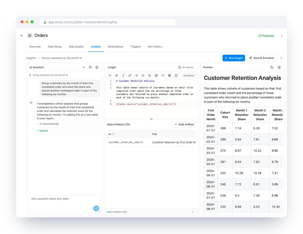The width and height of the screenshot is (303, 234).
Task: Click the bookmark icon beside the chat title
Action: 30,75
